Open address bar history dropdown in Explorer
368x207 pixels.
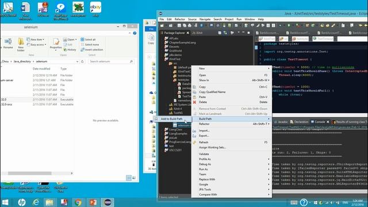(77, 62)
